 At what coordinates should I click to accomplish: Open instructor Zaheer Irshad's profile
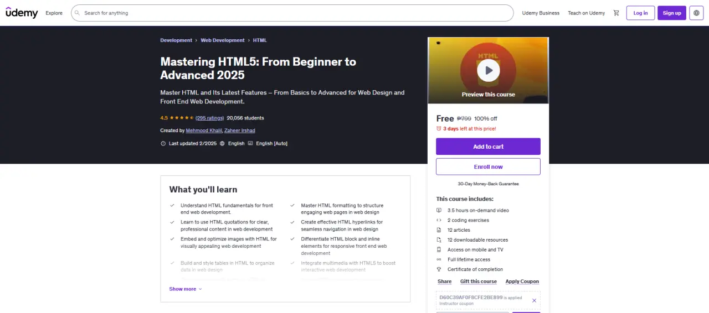[x=240, y=131]
